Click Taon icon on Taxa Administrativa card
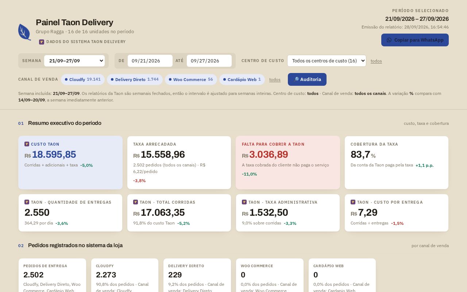Image resolution: width=467 pixels, height=292 pixels. [244, 202]
